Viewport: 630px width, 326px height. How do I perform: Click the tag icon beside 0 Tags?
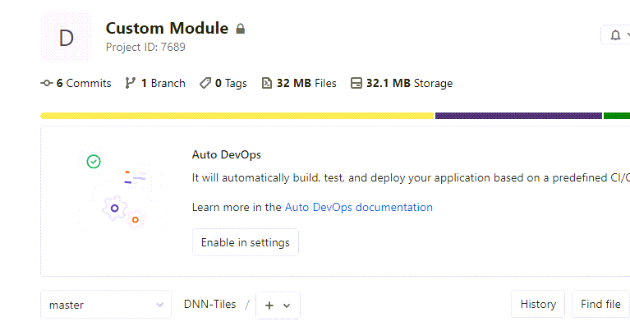pos(205,83)
